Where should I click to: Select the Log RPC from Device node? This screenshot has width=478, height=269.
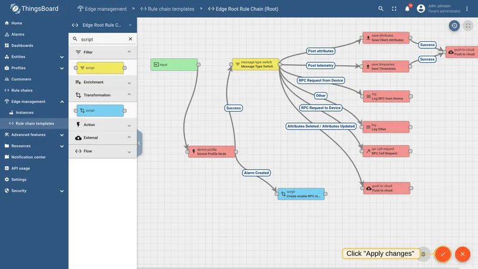386,96
